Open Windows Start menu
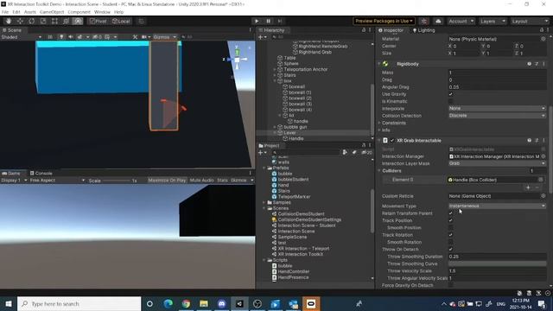 pos(8,303)
